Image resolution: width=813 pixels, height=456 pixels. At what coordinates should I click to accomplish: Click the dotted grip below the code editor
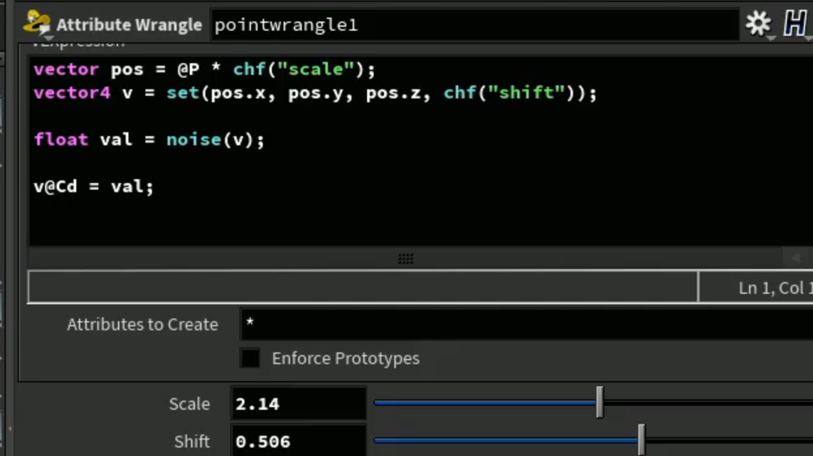(406, 259)
